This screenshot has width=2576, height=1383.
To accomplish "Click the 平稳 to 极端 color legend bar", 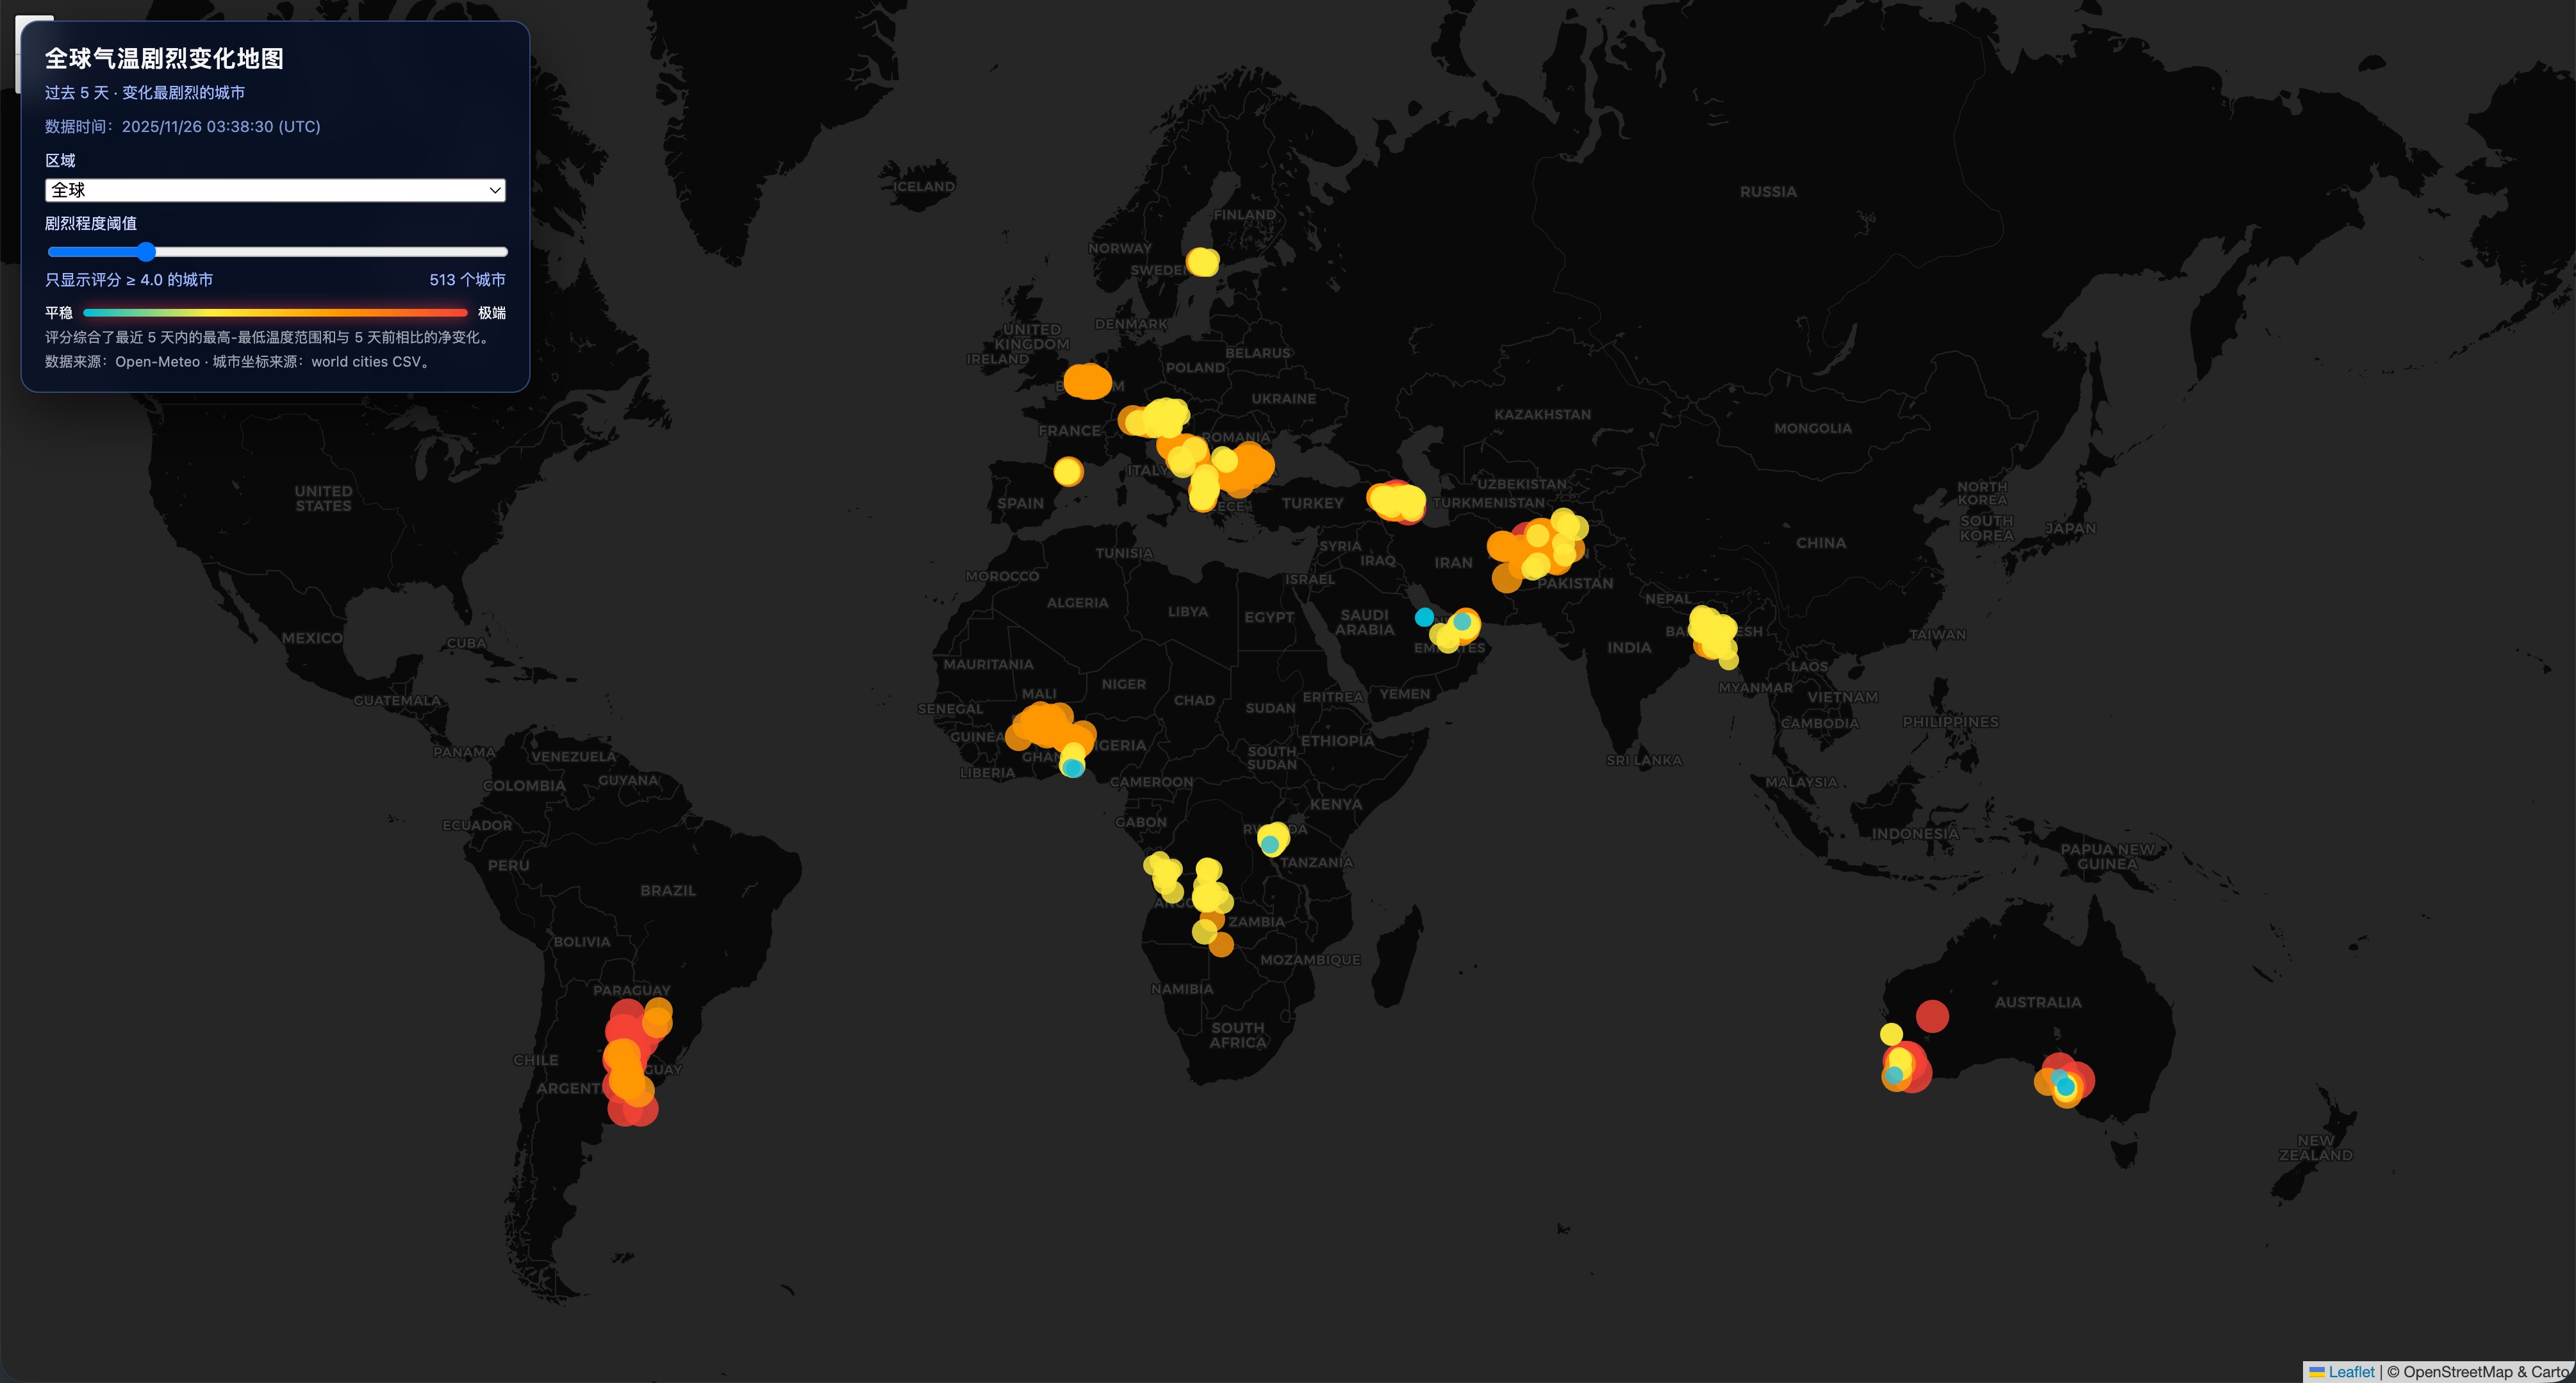I will coord(275,313).
